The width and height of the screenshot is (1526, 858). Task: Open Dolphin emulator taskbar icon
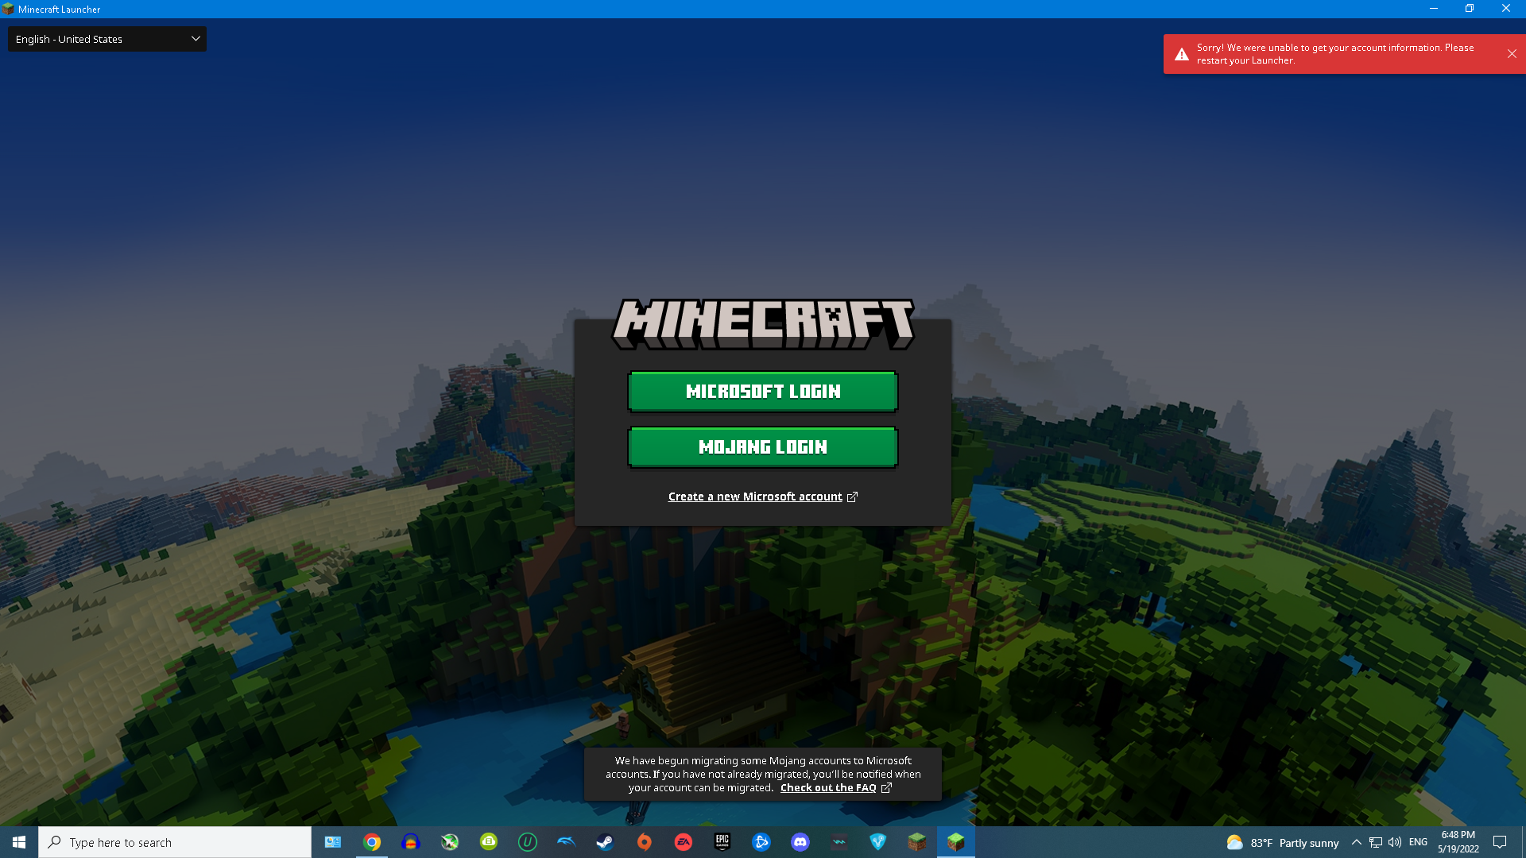coord(566,842)
